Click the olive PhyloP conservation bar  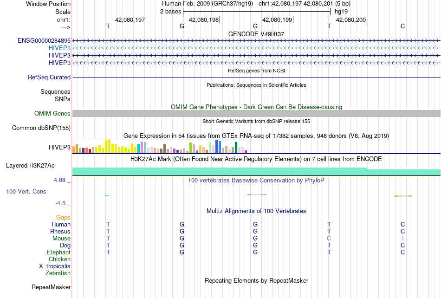pyautogui.click(x=403, y=196)
